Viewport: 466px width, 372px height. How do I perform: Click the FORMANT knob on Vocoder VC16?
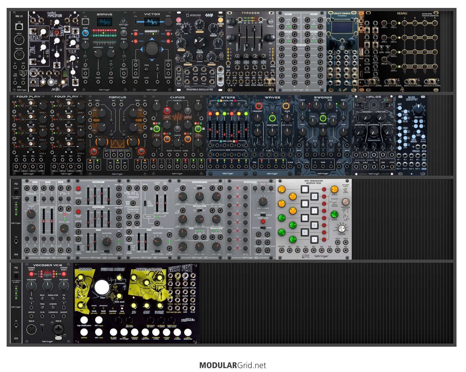pos(47,286)
